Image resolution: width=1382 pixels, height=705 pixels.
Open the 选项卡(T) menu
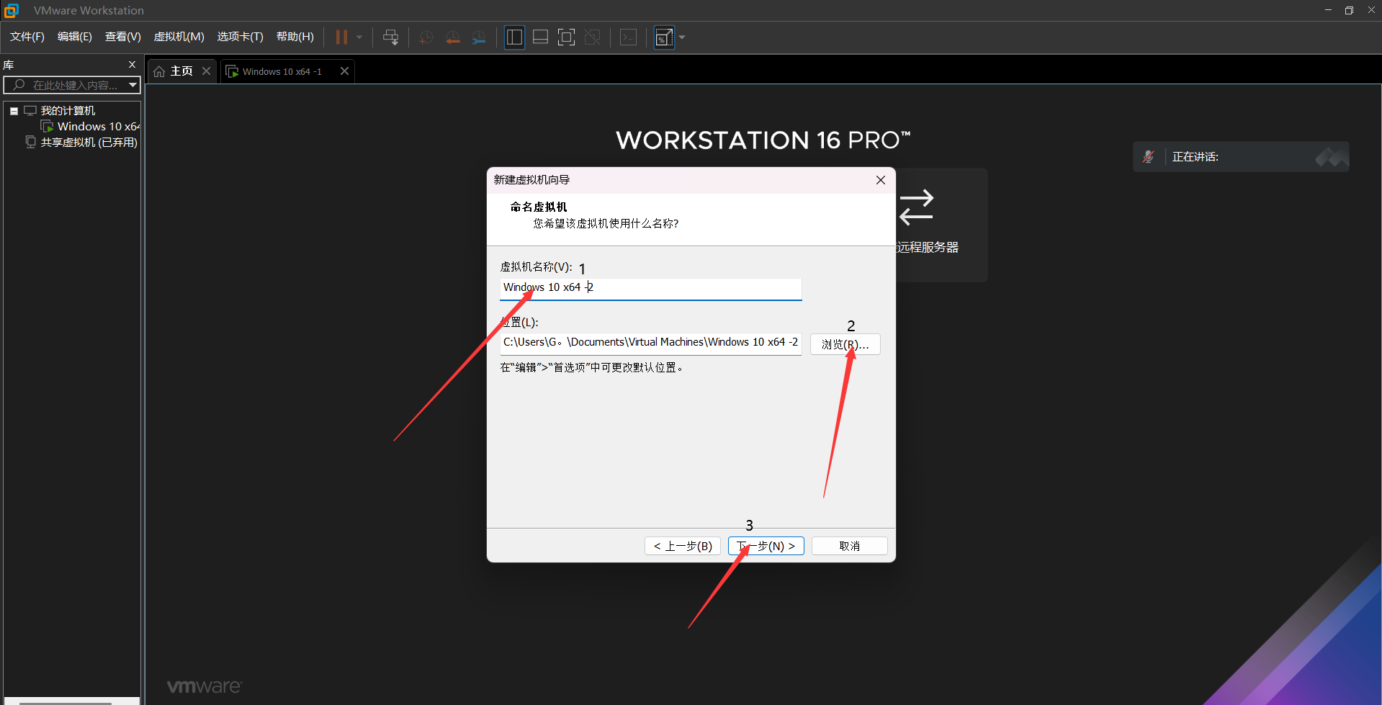pyautogui.click(x=241, y=37)
